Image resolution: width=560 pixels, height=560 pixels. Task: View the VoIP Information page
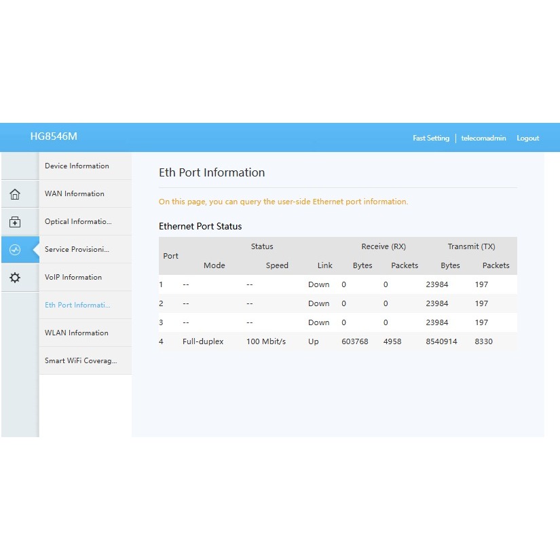(x=73, y=277)
